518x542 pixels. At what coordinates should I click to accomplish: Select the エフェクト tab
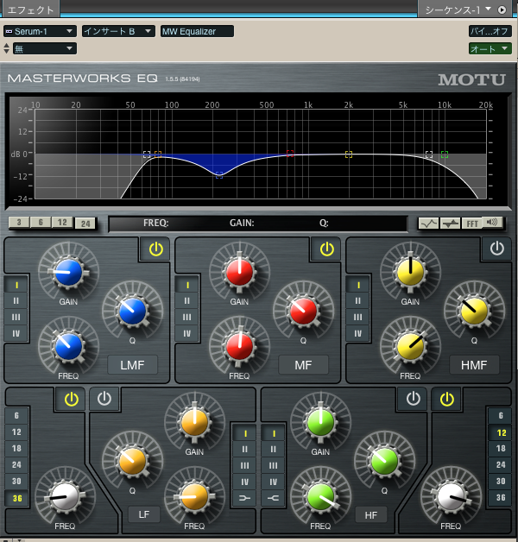coord(30,9)
